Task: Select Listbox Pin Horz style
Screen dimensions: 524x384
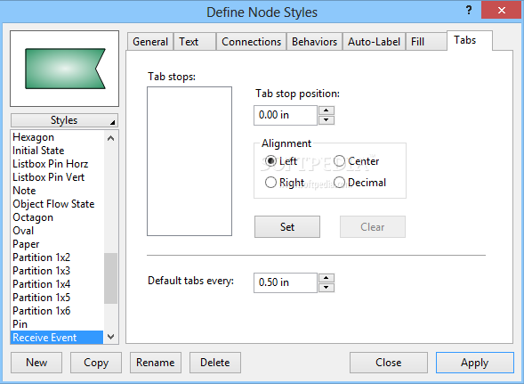Action: [57, 164]
